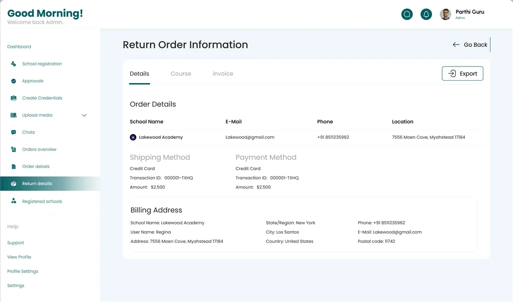
Task: Click Registered schools icon
Action: click(x=13, y=201)
